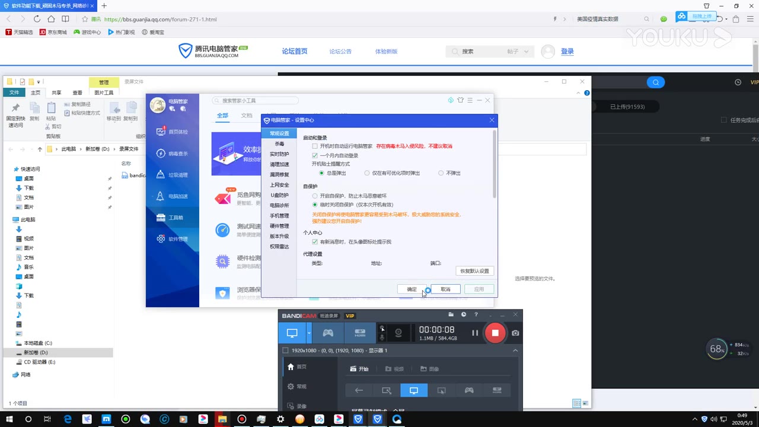The image size is (759, 427).
Task: Switch to Bandicam 图像 tab
Action: click(429, 369)
